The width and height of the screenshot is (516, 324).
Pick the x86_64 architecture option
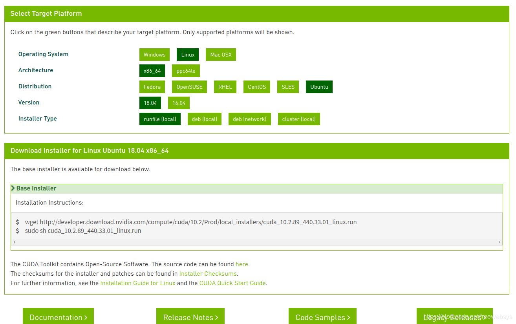pyautogui.click(x=152, y=71)
